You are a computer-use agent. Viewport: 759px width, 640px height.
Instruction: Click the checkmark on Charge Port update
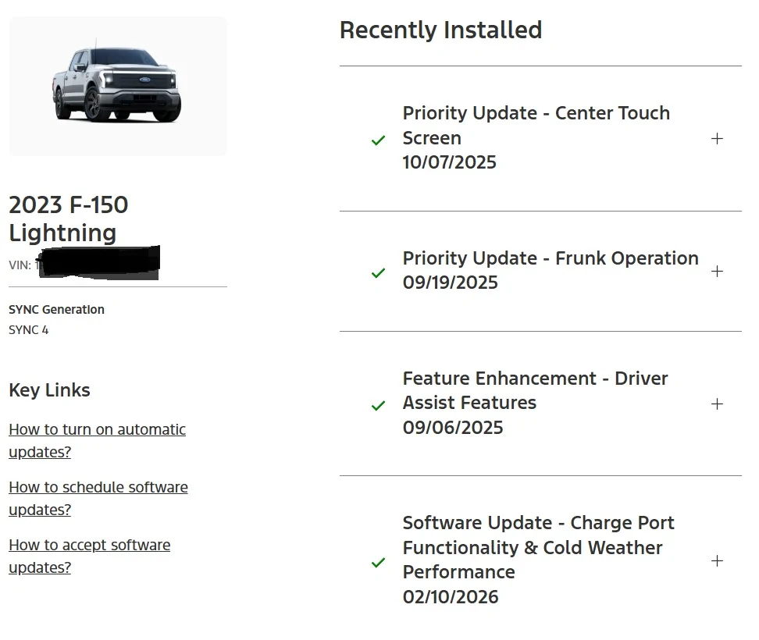(x=378, y=563)
